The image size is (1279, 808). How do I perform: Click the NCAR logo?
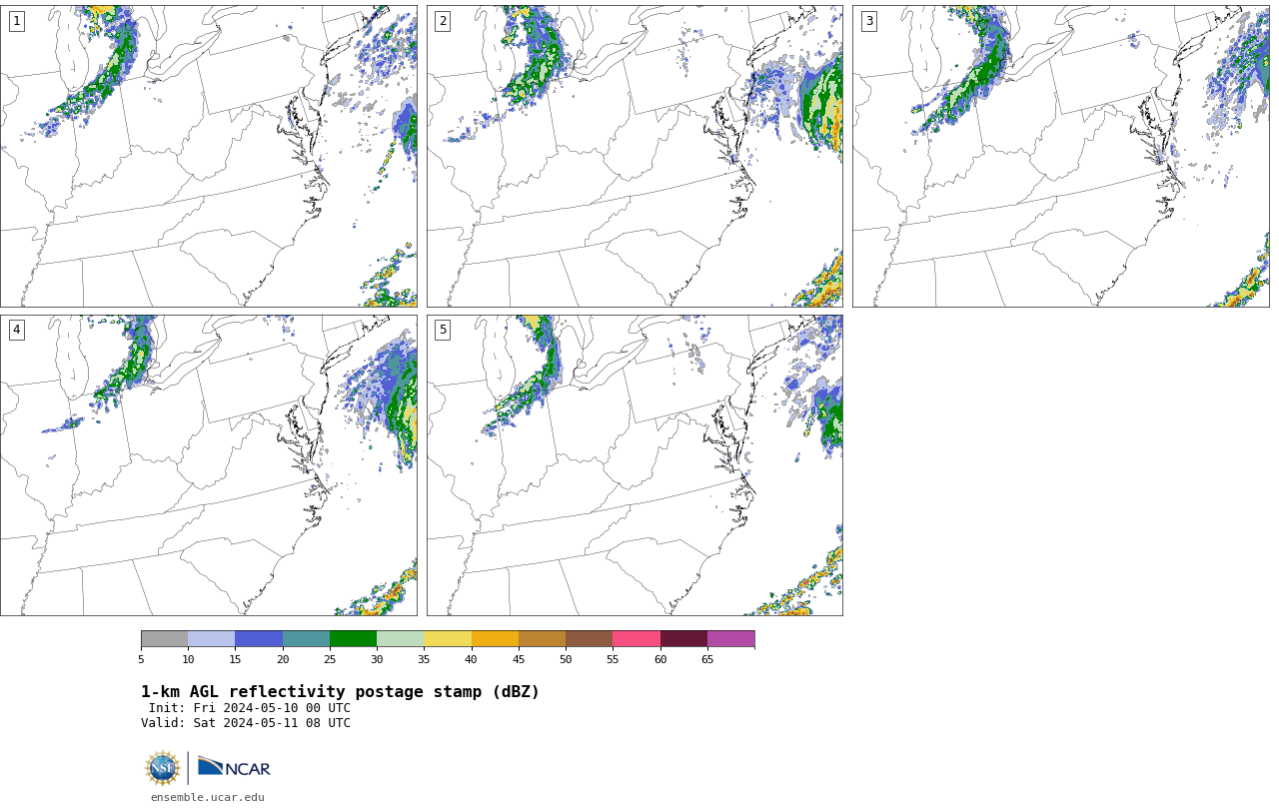pyautogui.click(x=234, y=767)
